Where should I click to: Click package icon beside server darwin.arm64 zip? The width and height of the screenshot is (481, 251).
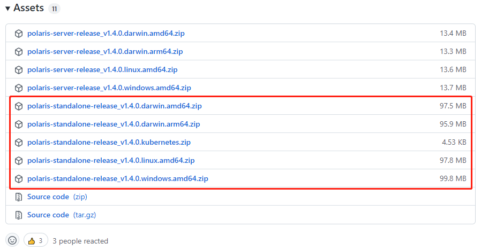click(19, 52)
